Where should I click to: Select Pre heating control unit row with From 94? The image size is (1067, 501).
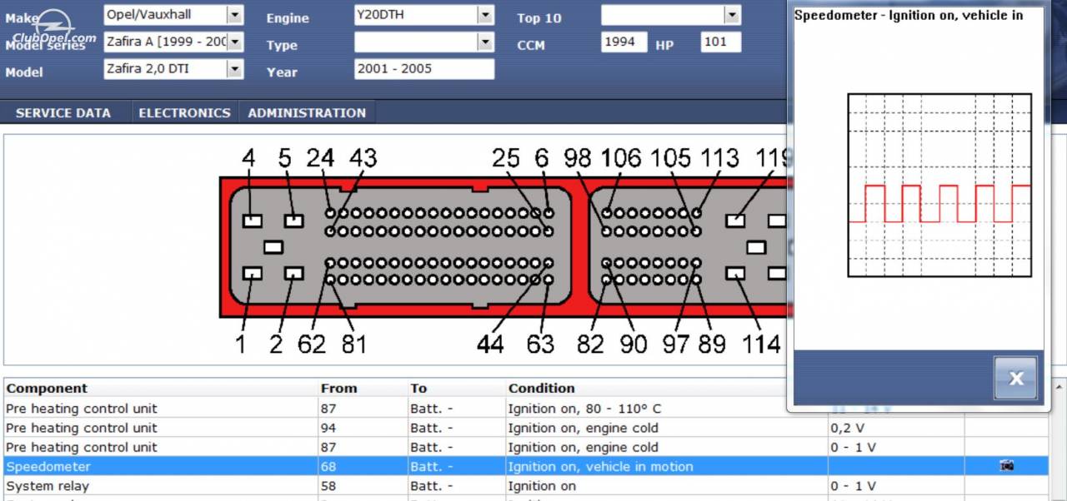coord(81,428)
